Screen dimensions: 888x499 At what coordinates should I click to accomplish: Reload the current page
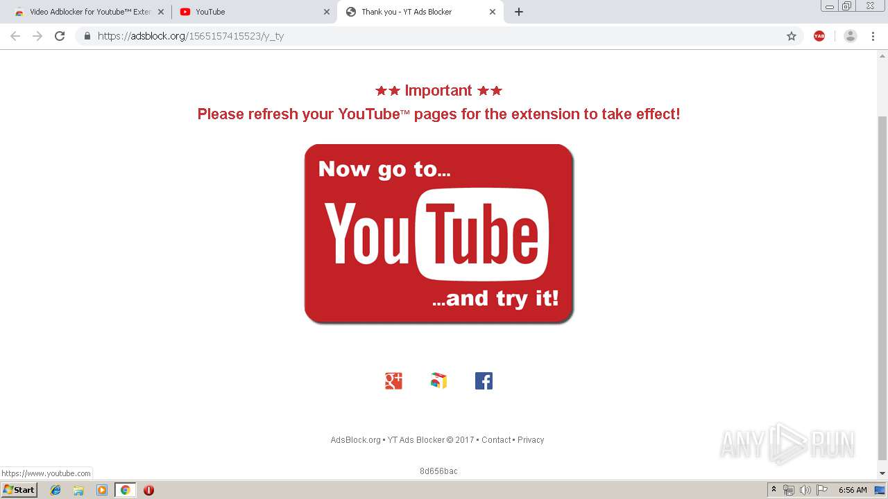coord(60,36)
